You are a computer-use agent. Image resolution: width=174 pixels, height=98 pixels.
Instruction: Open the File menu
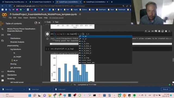(10, 18)
